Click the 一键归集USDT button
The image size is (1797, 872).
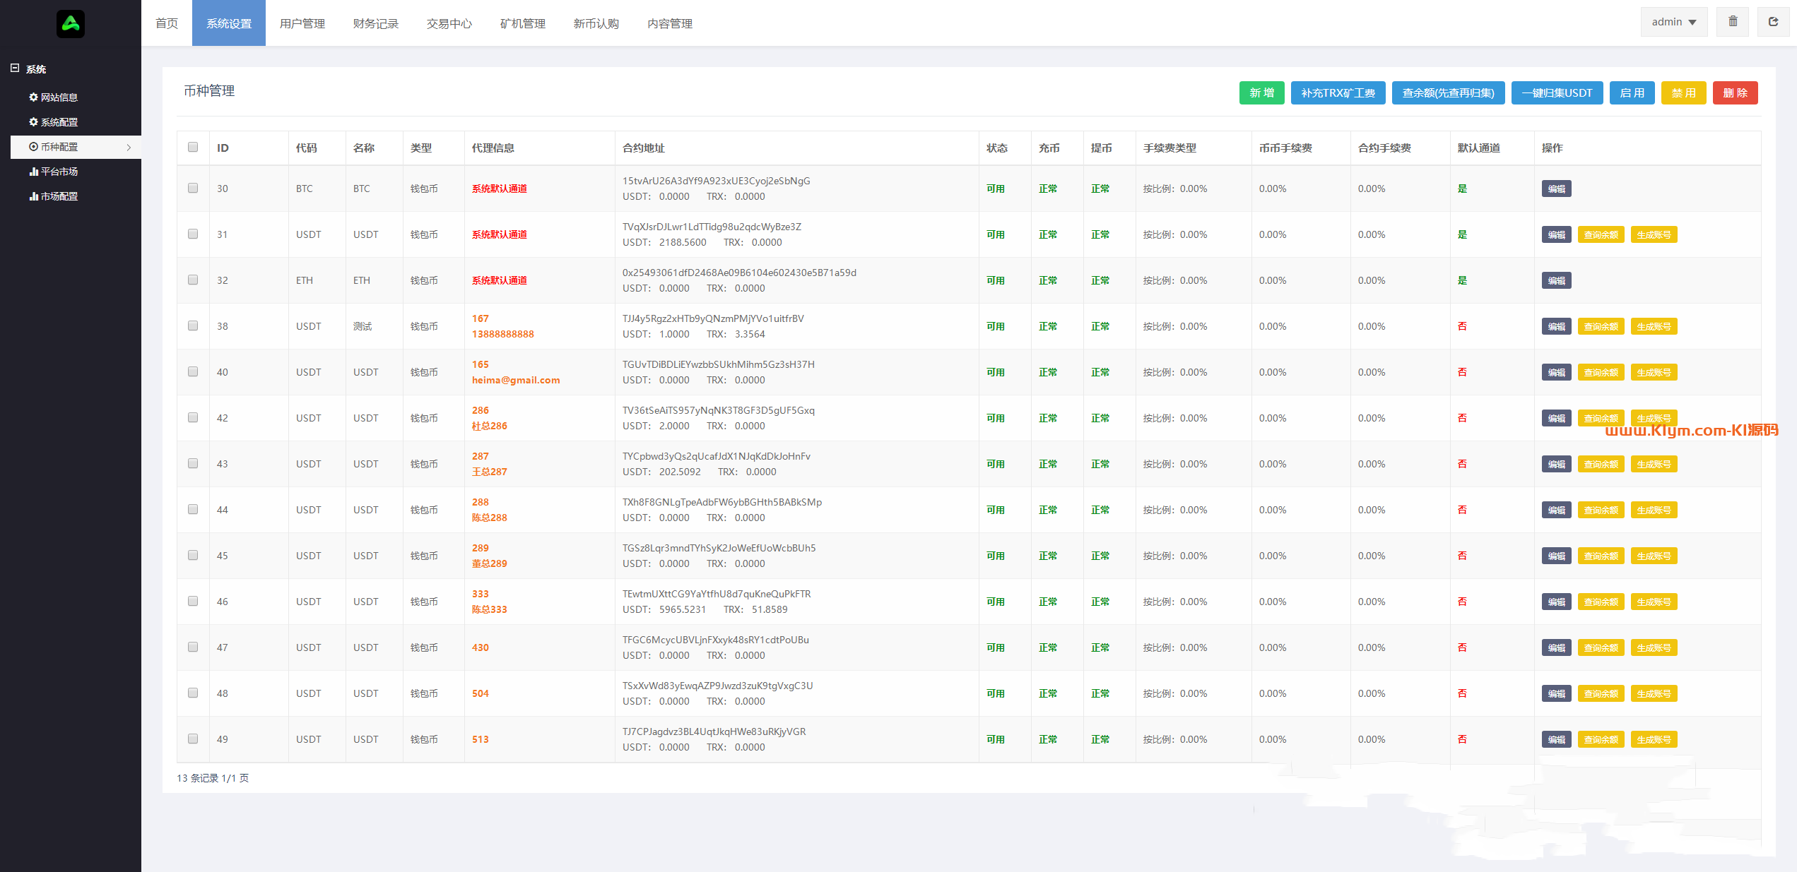click(1557, 93)
